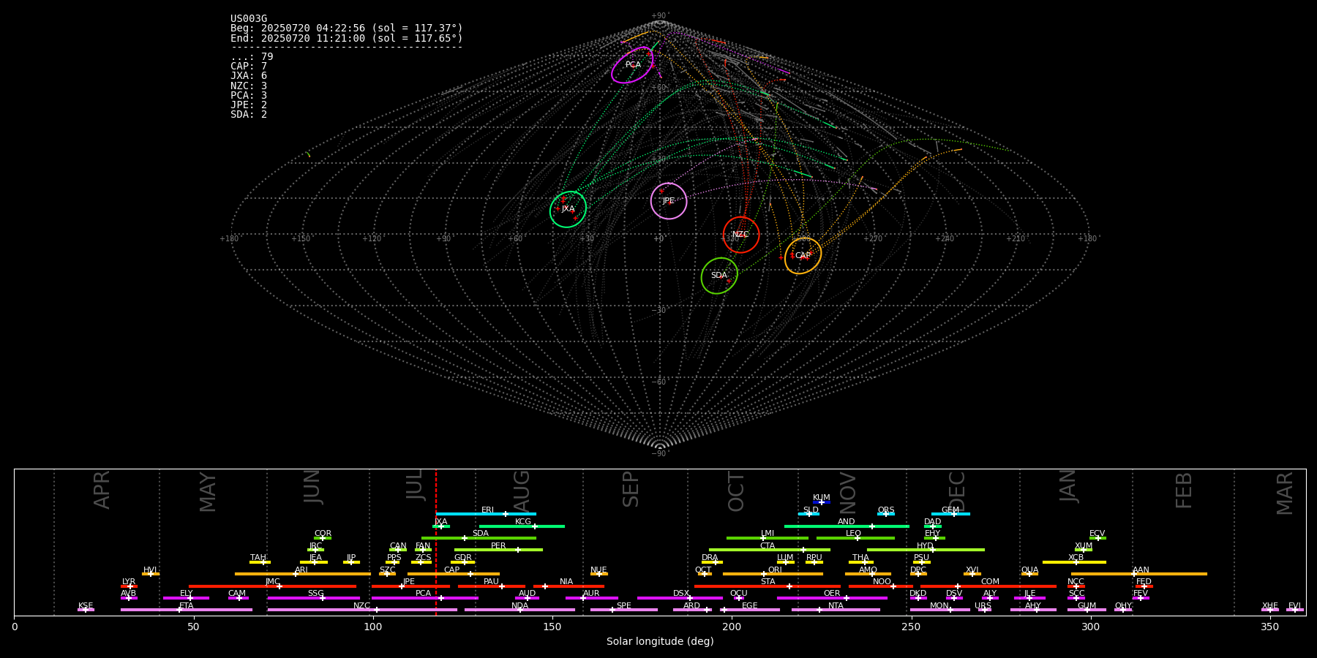Viewport: 1317px width, 658px height.
Task: Click the −90 pole label below sky map
Action: point(659,453)
